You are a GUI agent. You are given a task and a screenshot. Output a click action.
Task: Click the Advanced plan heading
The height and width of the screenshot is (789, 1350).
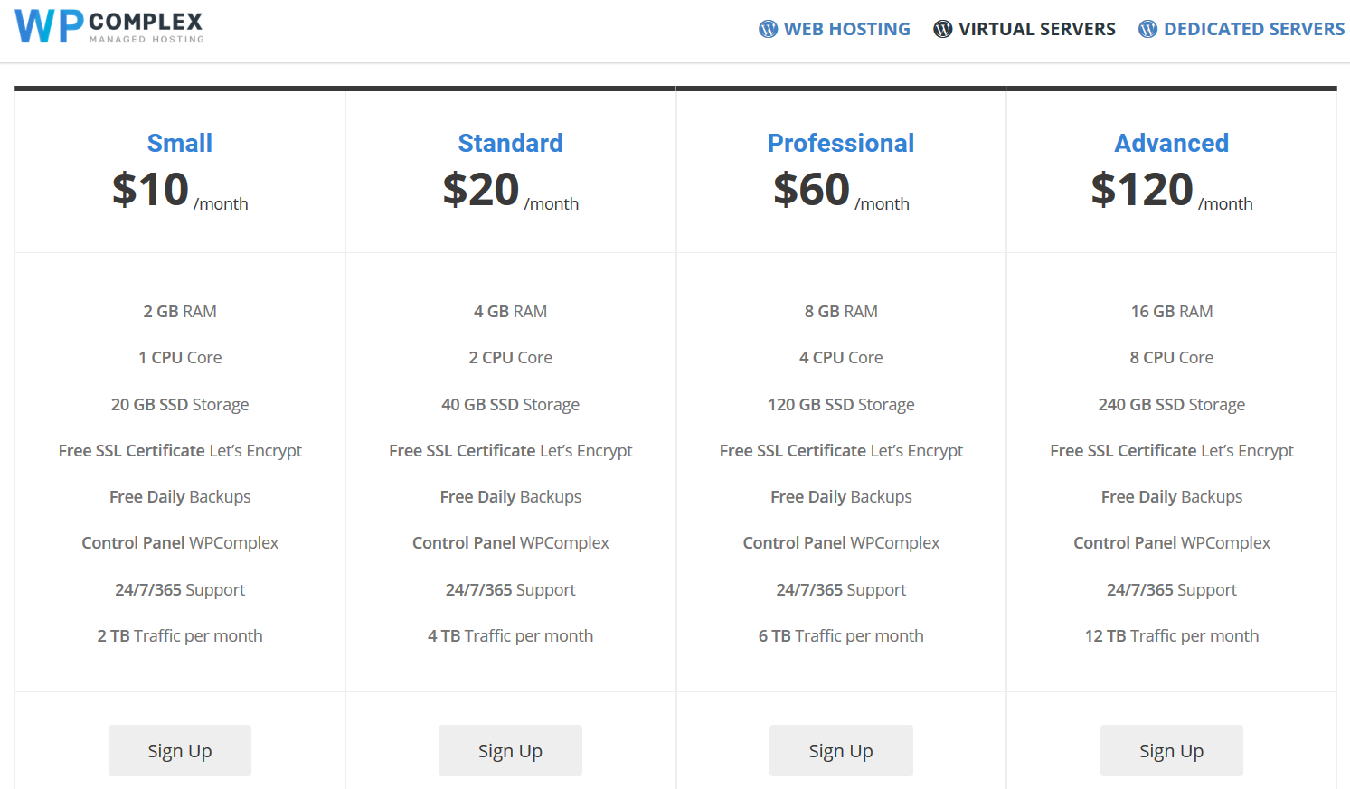click(x=1171, y=143)
